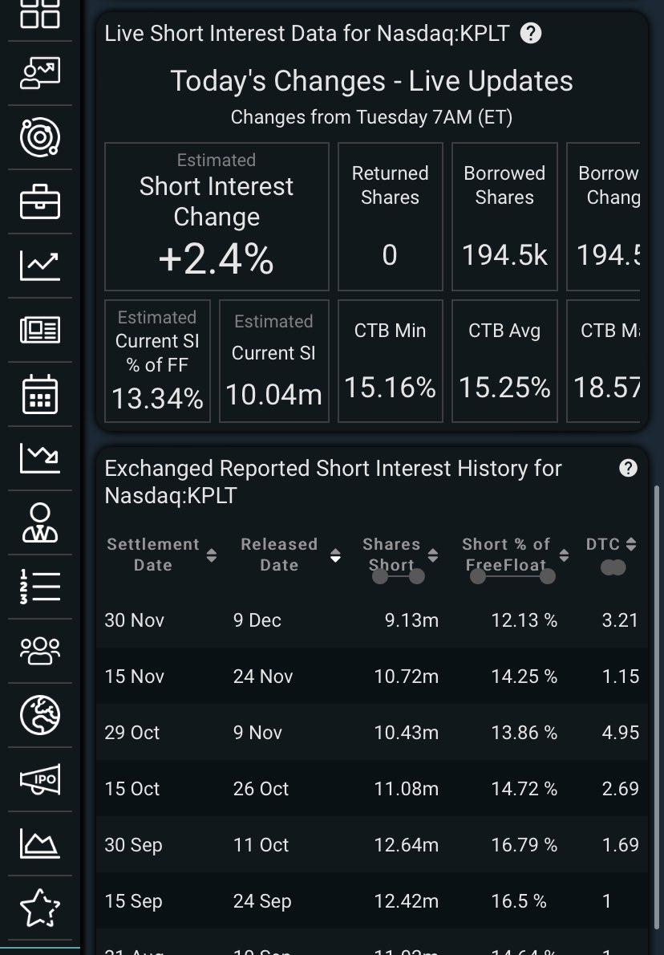Click the 15 Oct settlement date cell

(132, 789)
